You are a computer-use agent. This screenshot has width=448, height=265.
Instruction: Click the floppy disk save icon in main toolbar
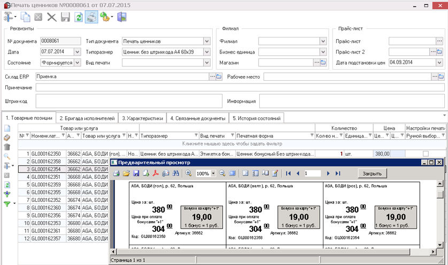point(65,17)
